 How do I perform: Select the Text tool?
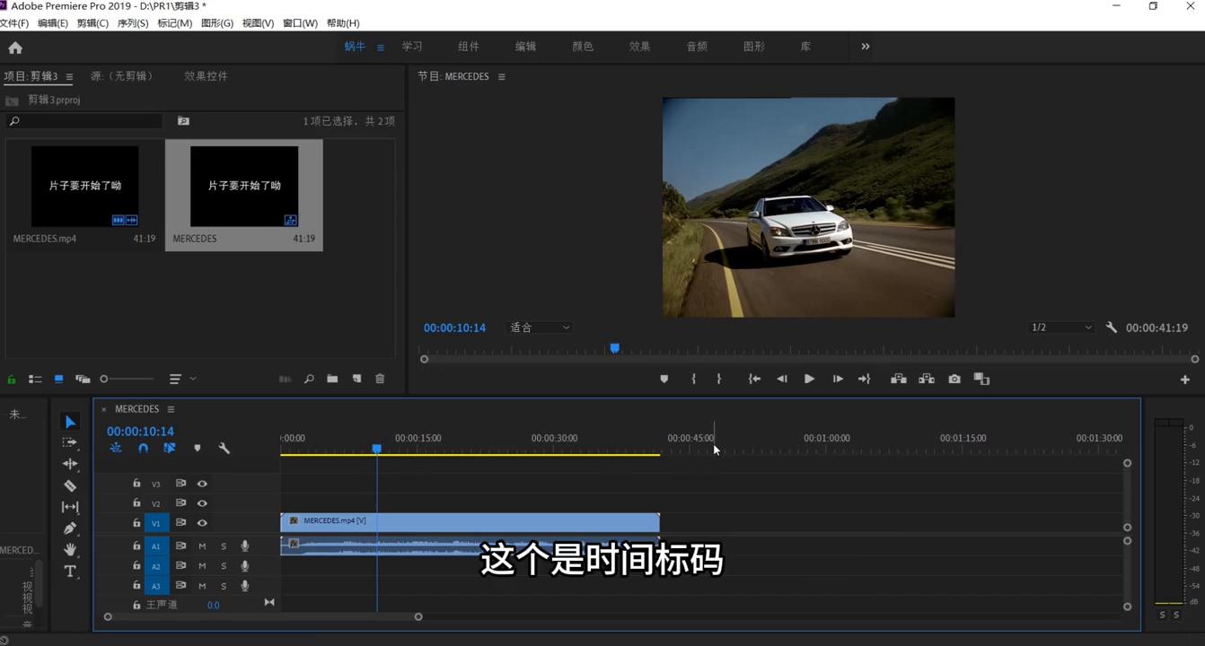coord(70,572)
